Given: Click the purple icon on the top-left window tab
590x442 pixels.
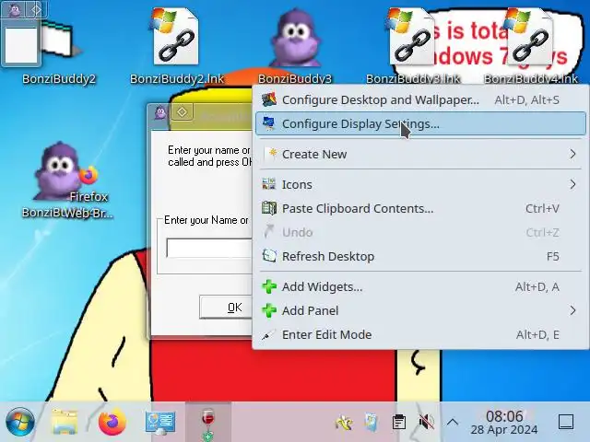Looking at the screenshot, I should point(15,9).
